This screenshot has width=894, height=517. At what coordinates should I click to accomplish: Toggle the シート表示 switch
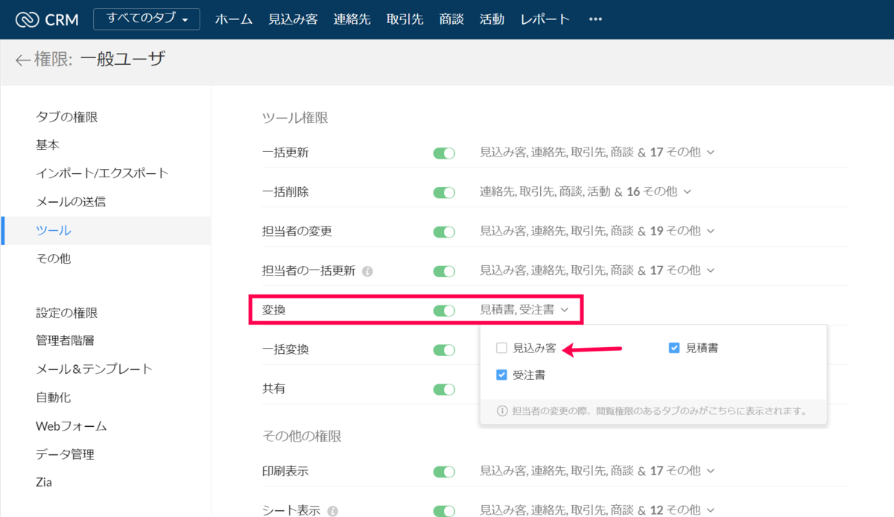coord(444,511)
